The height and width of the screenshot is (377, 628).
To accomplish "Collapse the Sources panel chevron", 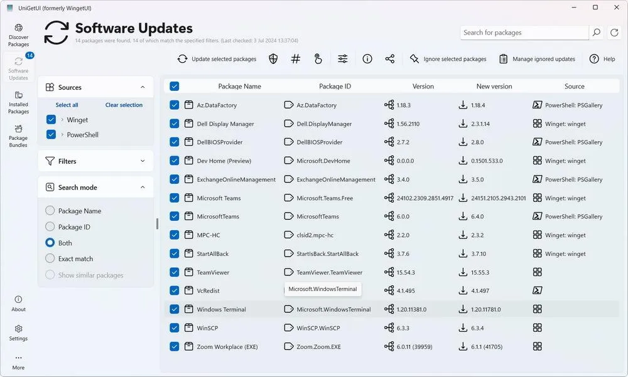I will pos(143,87).
